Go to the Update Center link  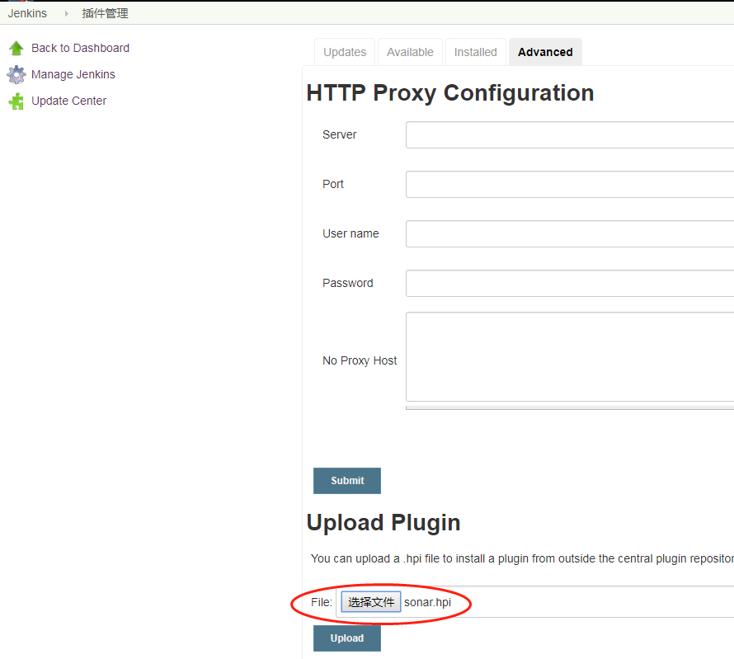pos(68,101)
